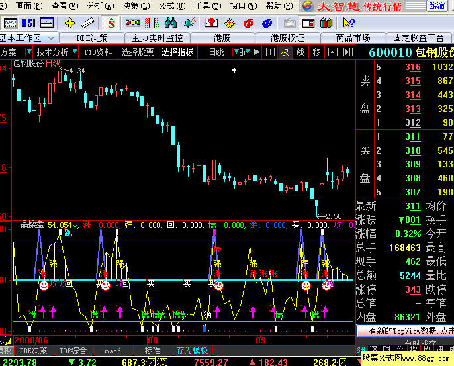This screenshot has width=454, height=366.
Task: Click the 2008/06 date on time axis
Action: (x=31, y=340)
